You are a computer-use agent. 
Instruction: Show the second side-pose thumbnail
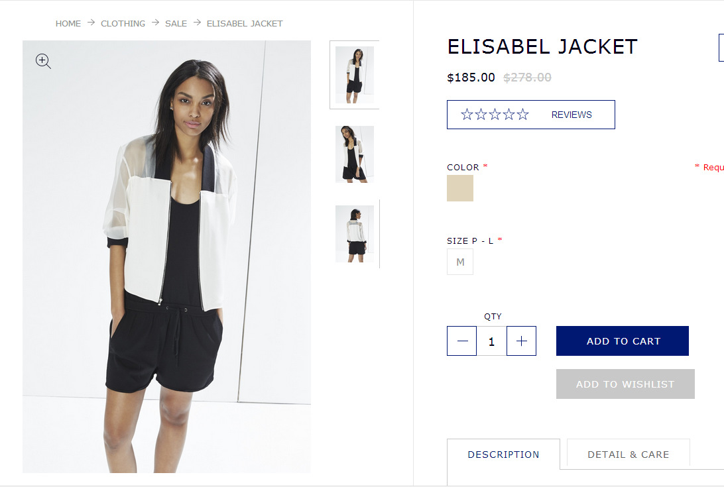[355, 154]
